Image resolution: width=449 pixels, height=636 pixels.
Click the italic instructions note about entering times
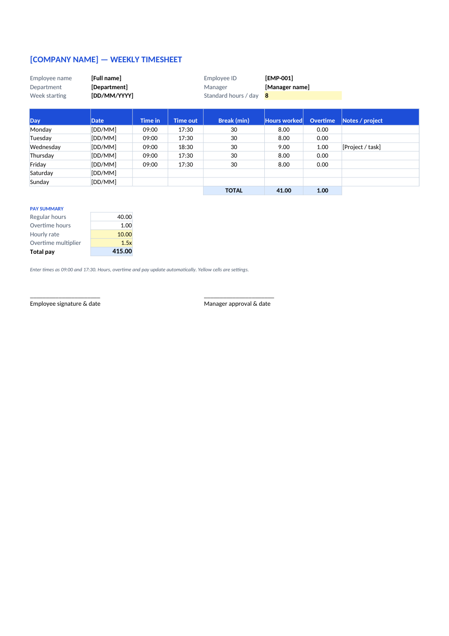pos(139,270)
